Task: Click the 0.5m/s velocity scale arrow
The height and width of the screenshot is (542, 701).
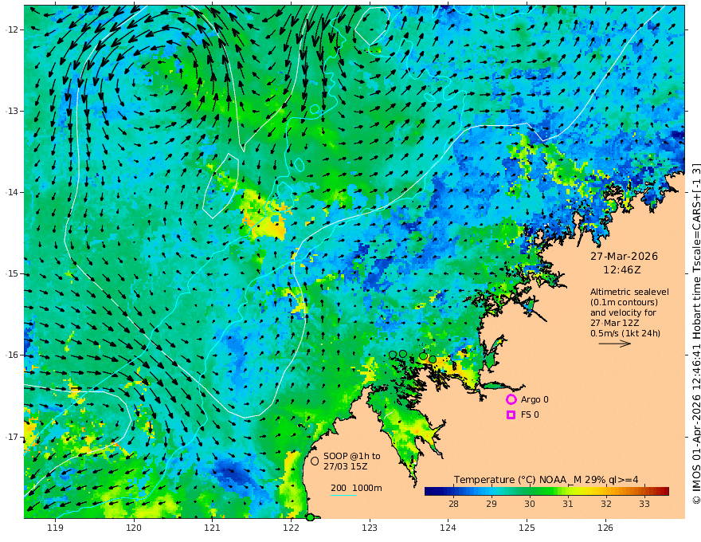Action: 615,344
